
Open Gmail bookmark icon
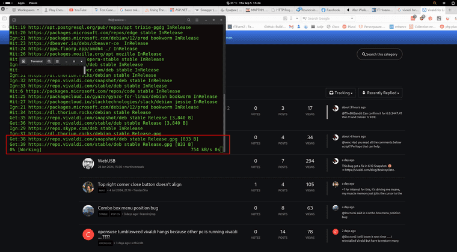coord(291,27)
